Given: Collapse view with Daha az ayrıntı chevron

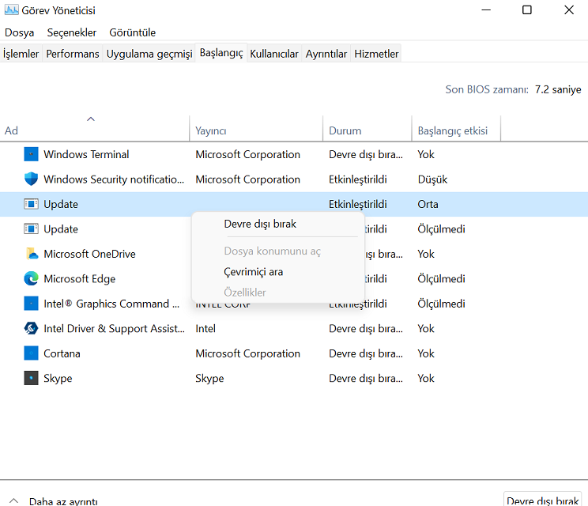Looking at the screenshot, I should point(14,500).
